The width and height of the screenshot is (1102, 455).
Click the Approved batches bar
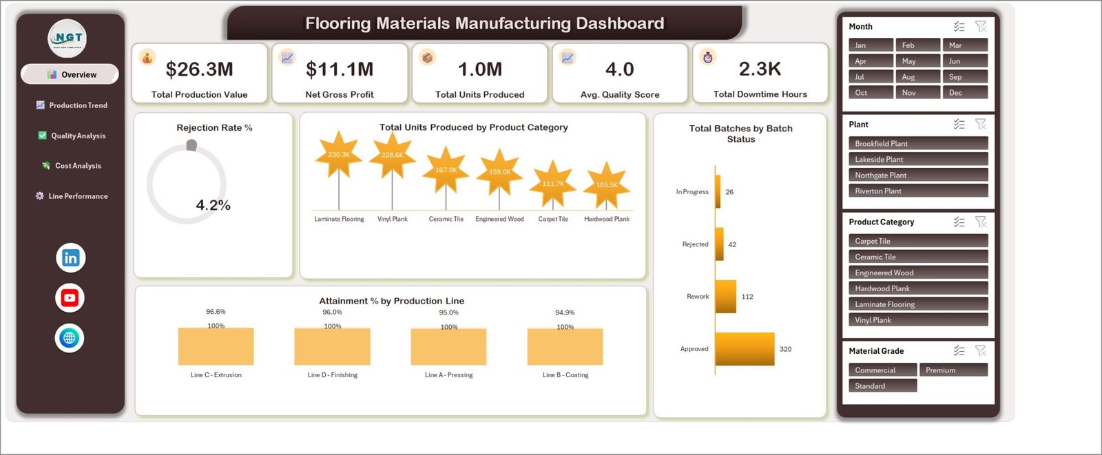(745, 349)
